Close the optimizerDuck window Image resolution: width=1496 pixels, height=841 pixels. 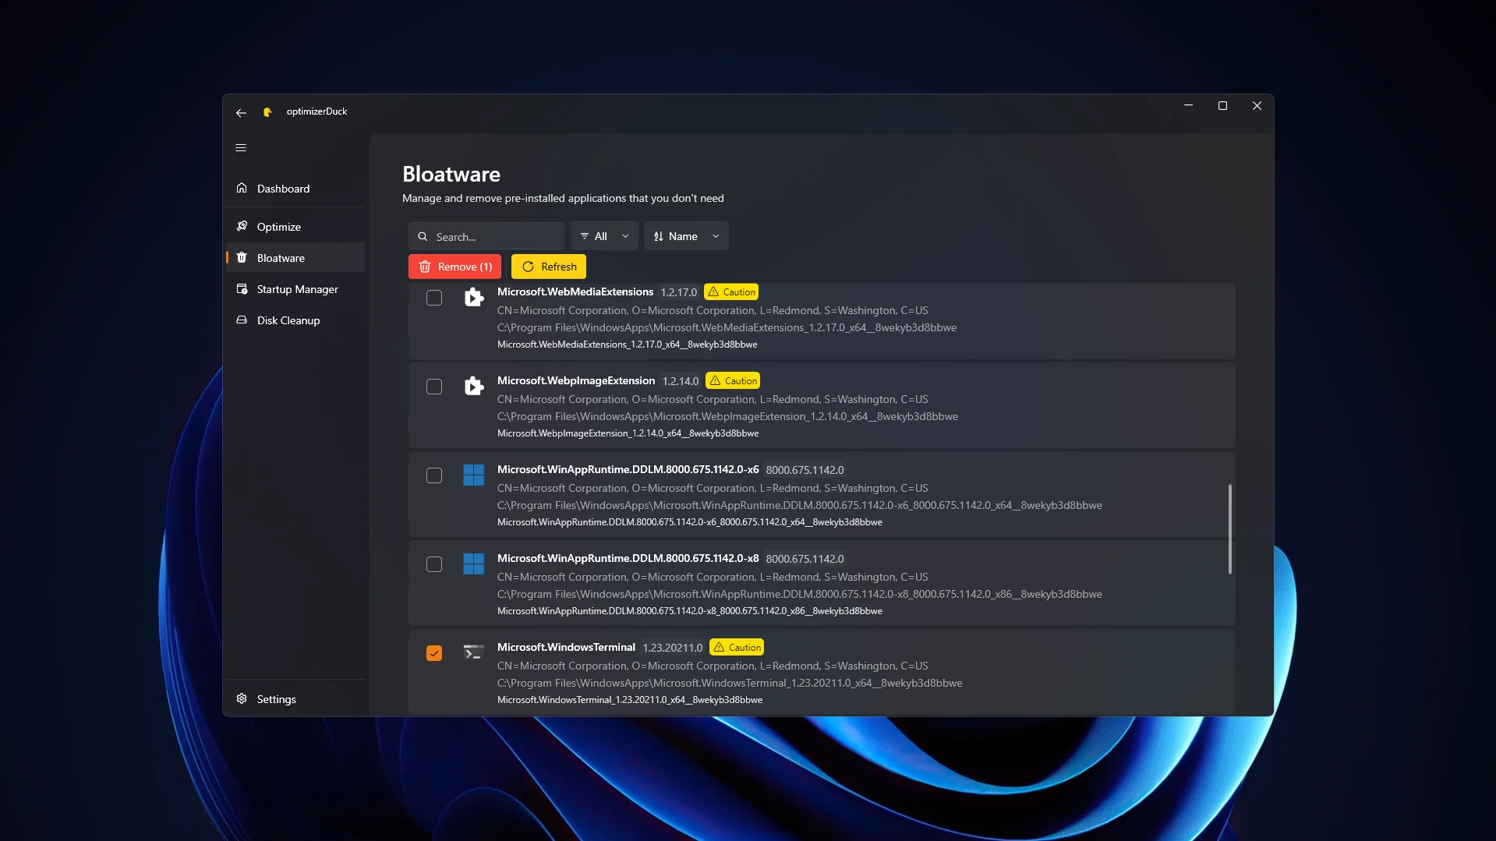[1257, 106]
